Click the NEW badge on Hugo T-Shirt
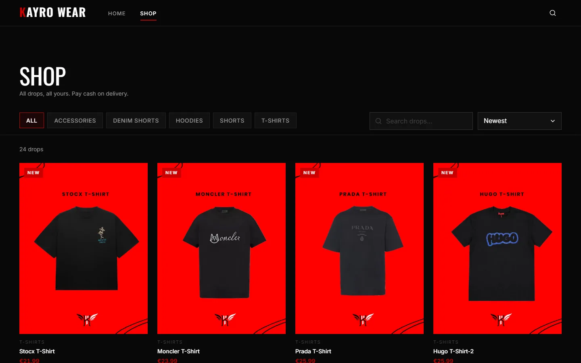 click(447, 173)
